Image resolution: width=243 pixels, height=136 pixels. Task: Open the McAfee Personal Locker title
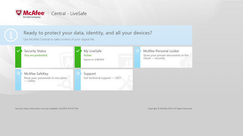[161, 51]
